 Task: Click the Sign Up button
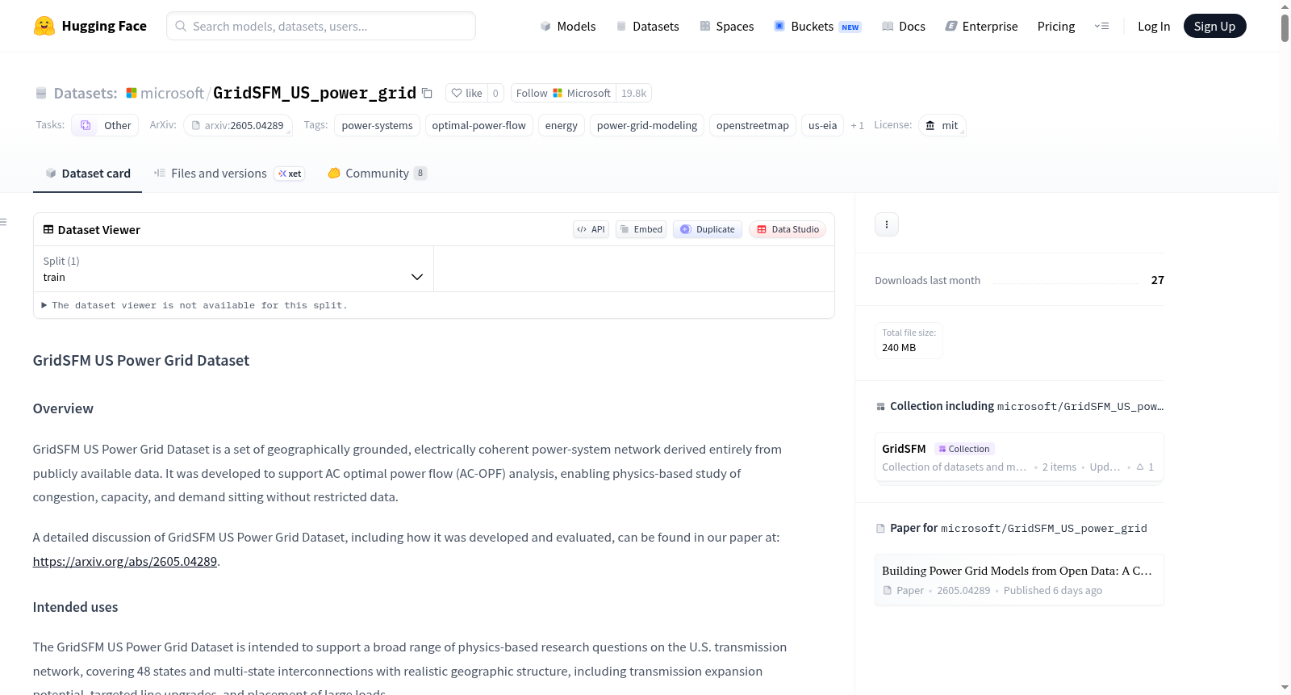click(x=1214, y=27)
